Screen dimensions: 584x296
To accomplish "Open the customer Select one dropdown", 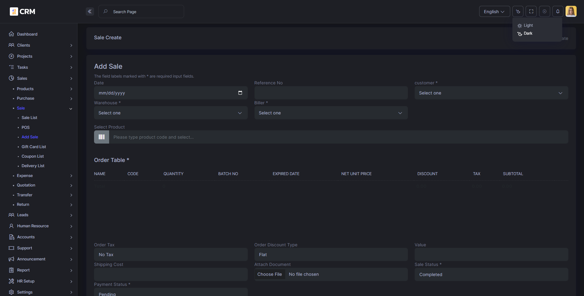I will point(491,93).
